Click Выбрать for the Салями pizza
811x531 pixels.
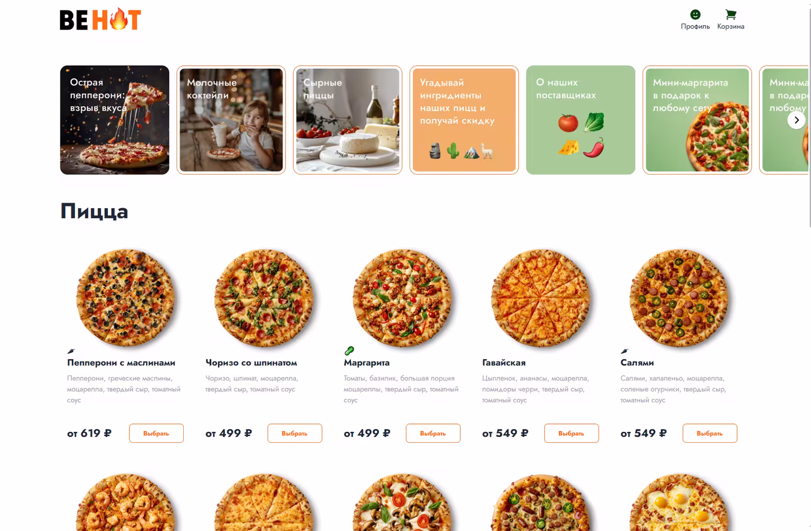tap(710, 433)
